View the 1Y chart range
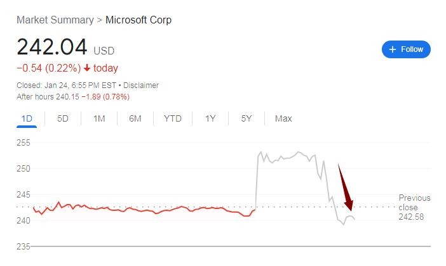This screenshot has width=446, height=266. (x=210, y=118)
